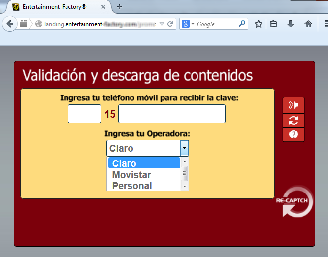Refresh the captcha with reload icon
328x257 pixels.
294,120
